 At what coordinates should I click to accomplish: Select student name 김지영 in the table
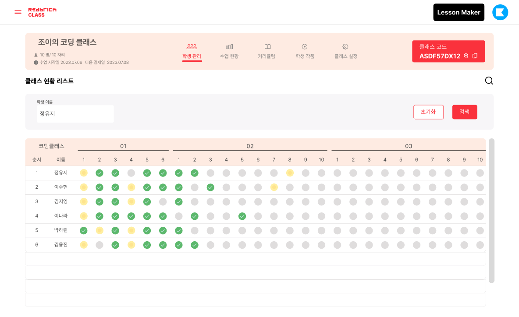pos(61,201)
